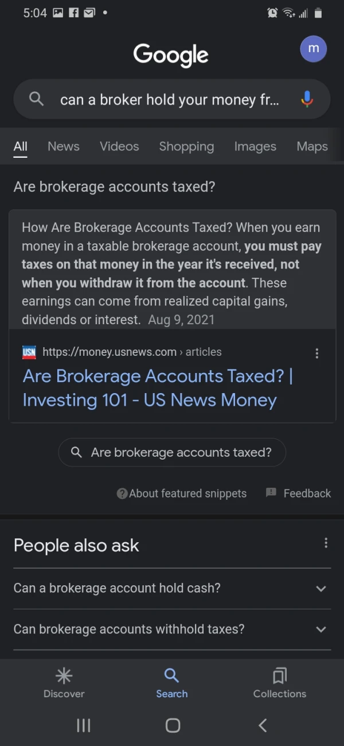
Task: Open the featured snippet three-dot menu
Action: [317, 353]
